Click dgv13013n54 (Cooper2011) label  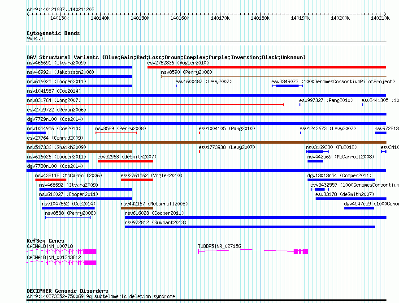click(339, 175)
